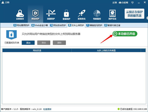This screenshot has height=112, width=148.
Task: Click the 客户端版本：1.1.5 text
Action: click(x=9, y=109)
